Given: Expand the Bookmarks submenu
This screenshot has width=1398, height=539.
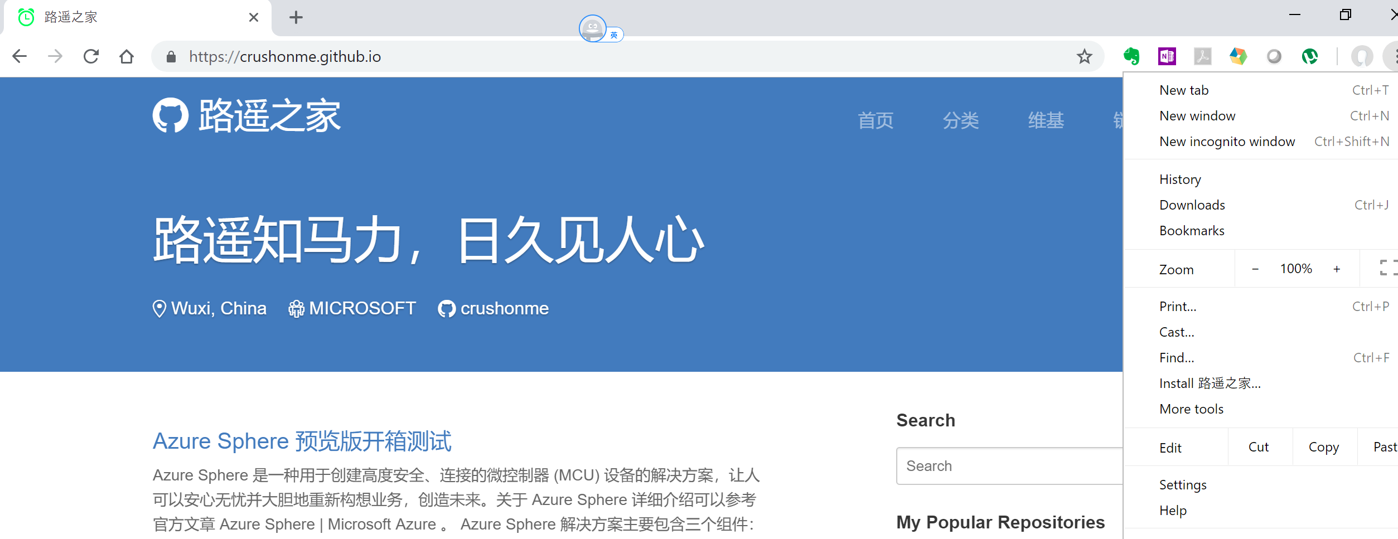Looking at the screenshot, I should click(1261, 231).
